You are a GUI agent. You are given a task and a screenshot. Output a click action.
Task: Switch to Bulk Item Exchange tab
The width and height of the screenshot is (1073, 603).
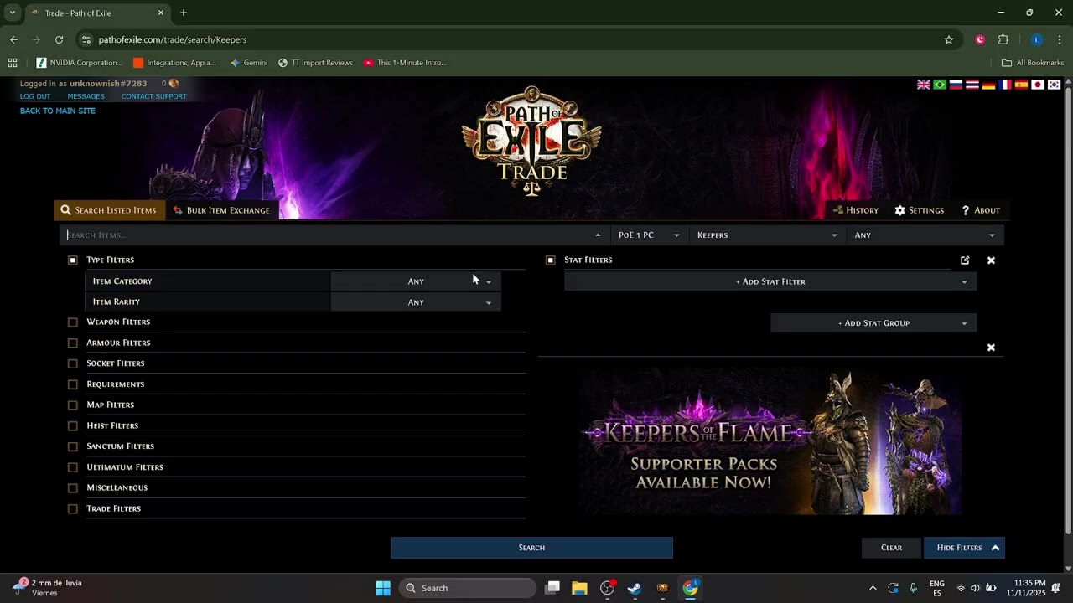click(222, 210)
